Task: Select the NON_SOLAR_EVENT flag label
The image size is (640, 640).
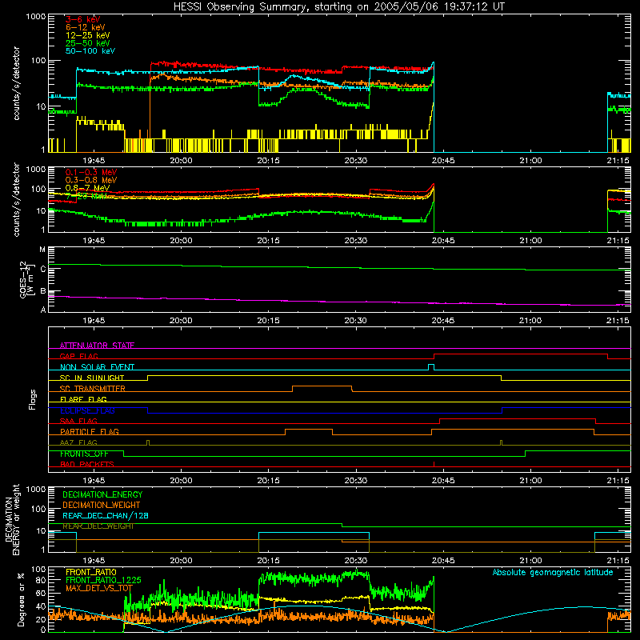Action: 97,367
